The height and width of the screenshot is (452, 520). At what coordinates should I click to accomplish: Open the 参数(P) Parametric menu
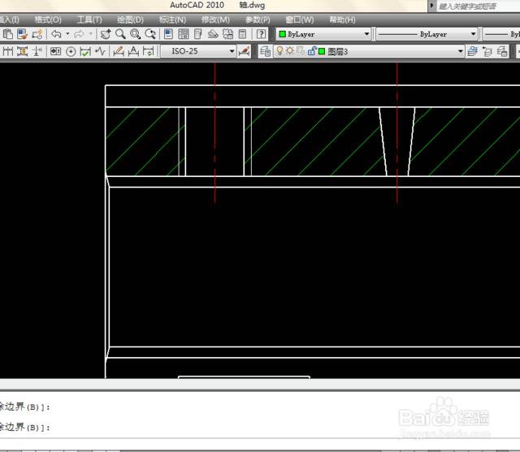[258, 19]
